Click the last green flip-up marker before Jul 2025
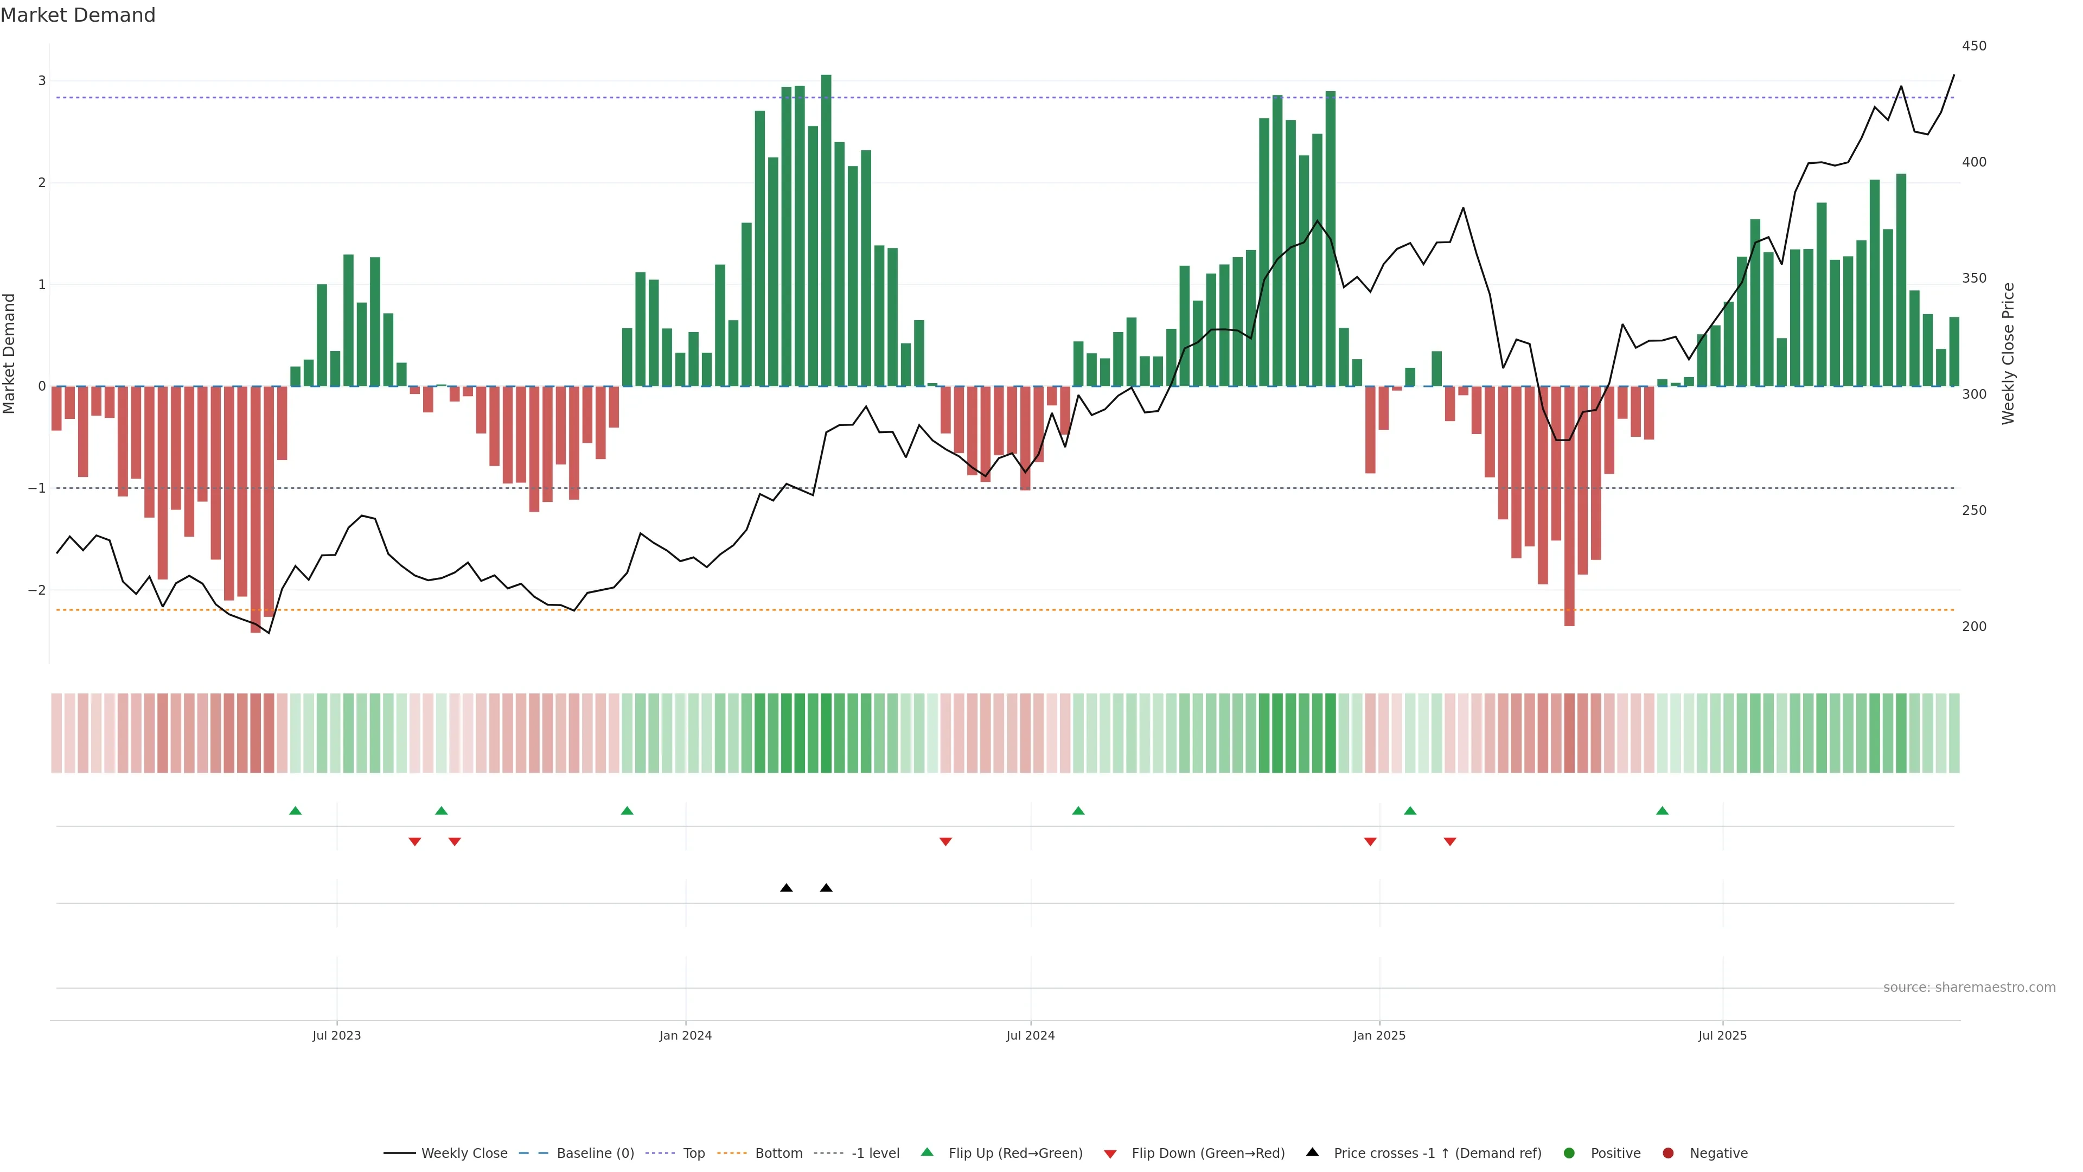This screenshot has width=2083, height=1172. coord(1663,811)
